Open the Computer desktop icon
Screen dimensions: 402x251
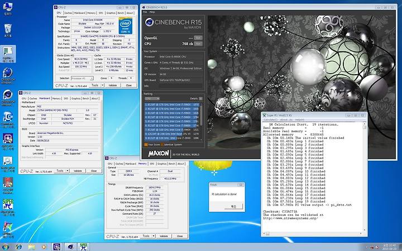(8, 8)
